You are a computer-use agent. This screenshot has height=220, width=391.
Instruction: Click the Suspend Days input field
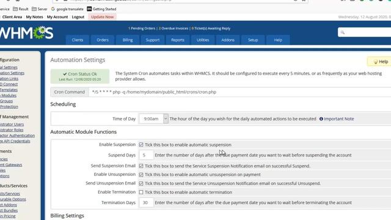click(x=146, y=155)
